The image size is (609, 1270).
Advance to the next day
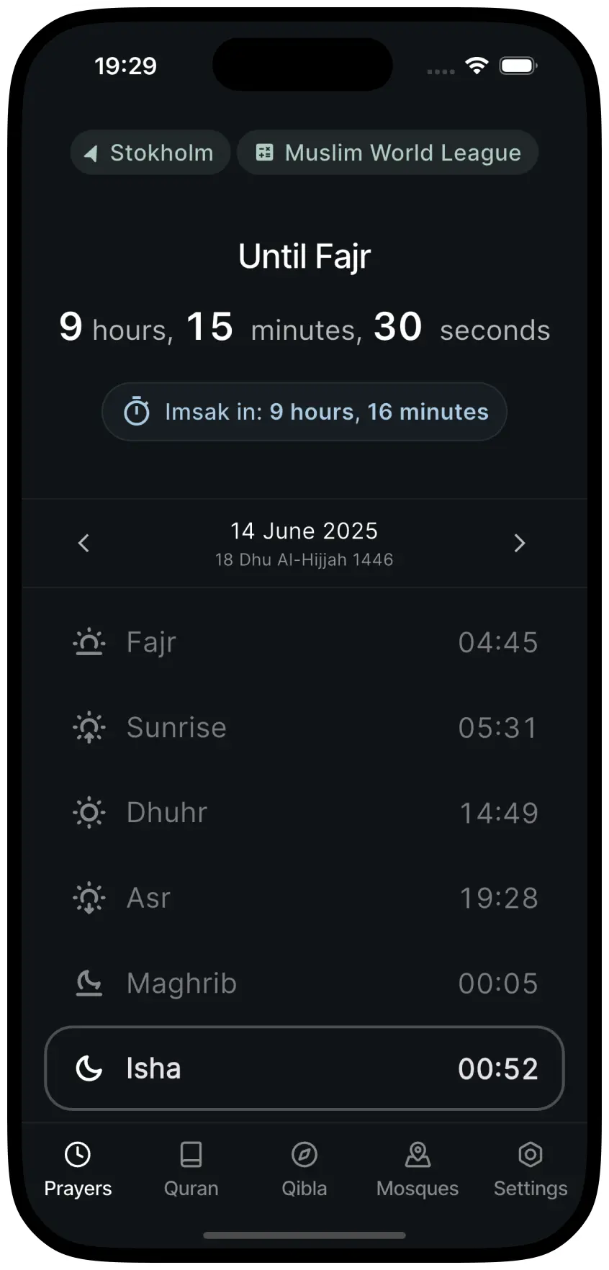click(x=520, y=543)
